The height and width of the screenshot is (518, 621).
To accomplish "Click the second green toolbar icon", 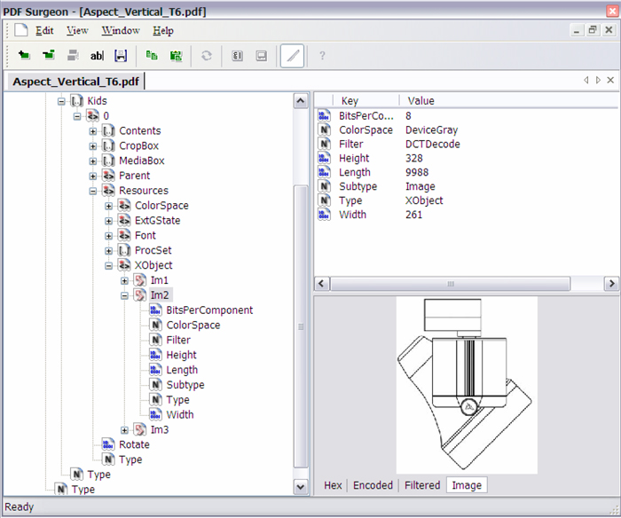I will (49, 56).
